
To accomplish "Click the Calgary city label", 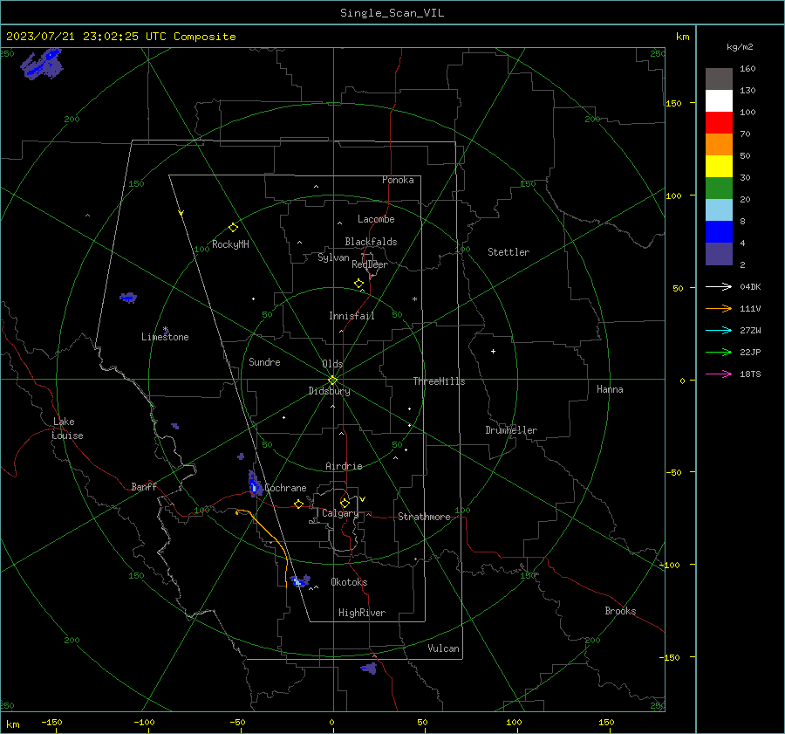I will click(340, 513).
